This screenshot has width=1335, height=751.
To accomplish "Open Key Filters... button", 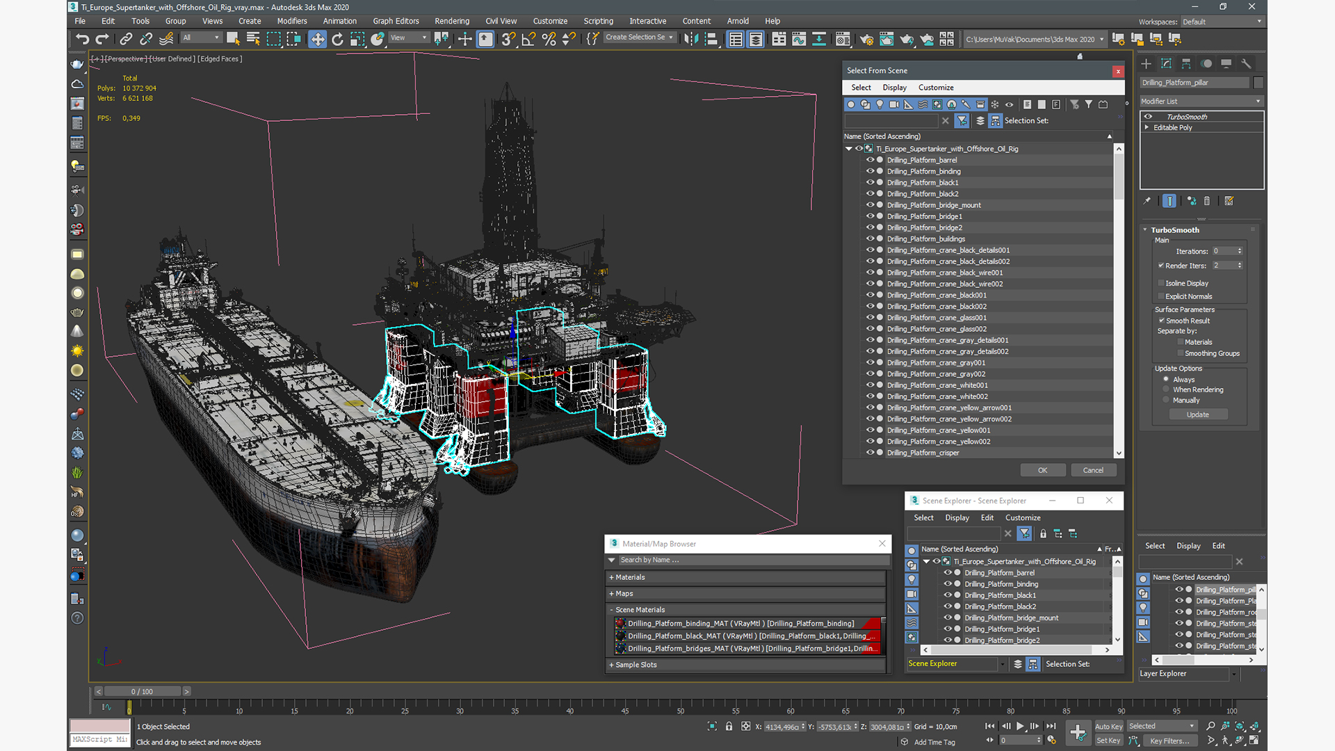I will click(x=1170, y=741).
